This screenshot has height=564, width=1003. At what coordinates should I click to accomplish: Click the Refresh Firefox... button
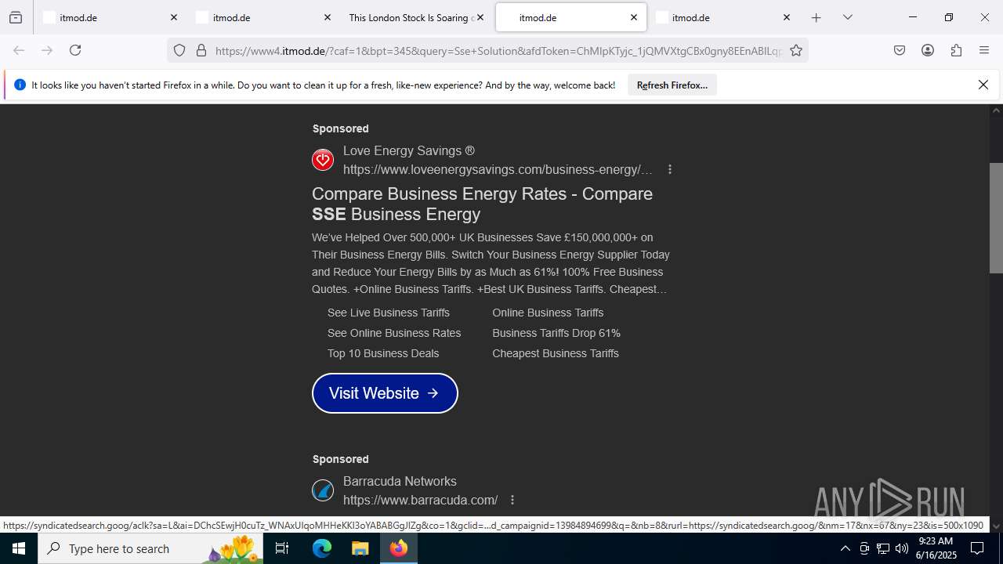(x=672, y=85)
